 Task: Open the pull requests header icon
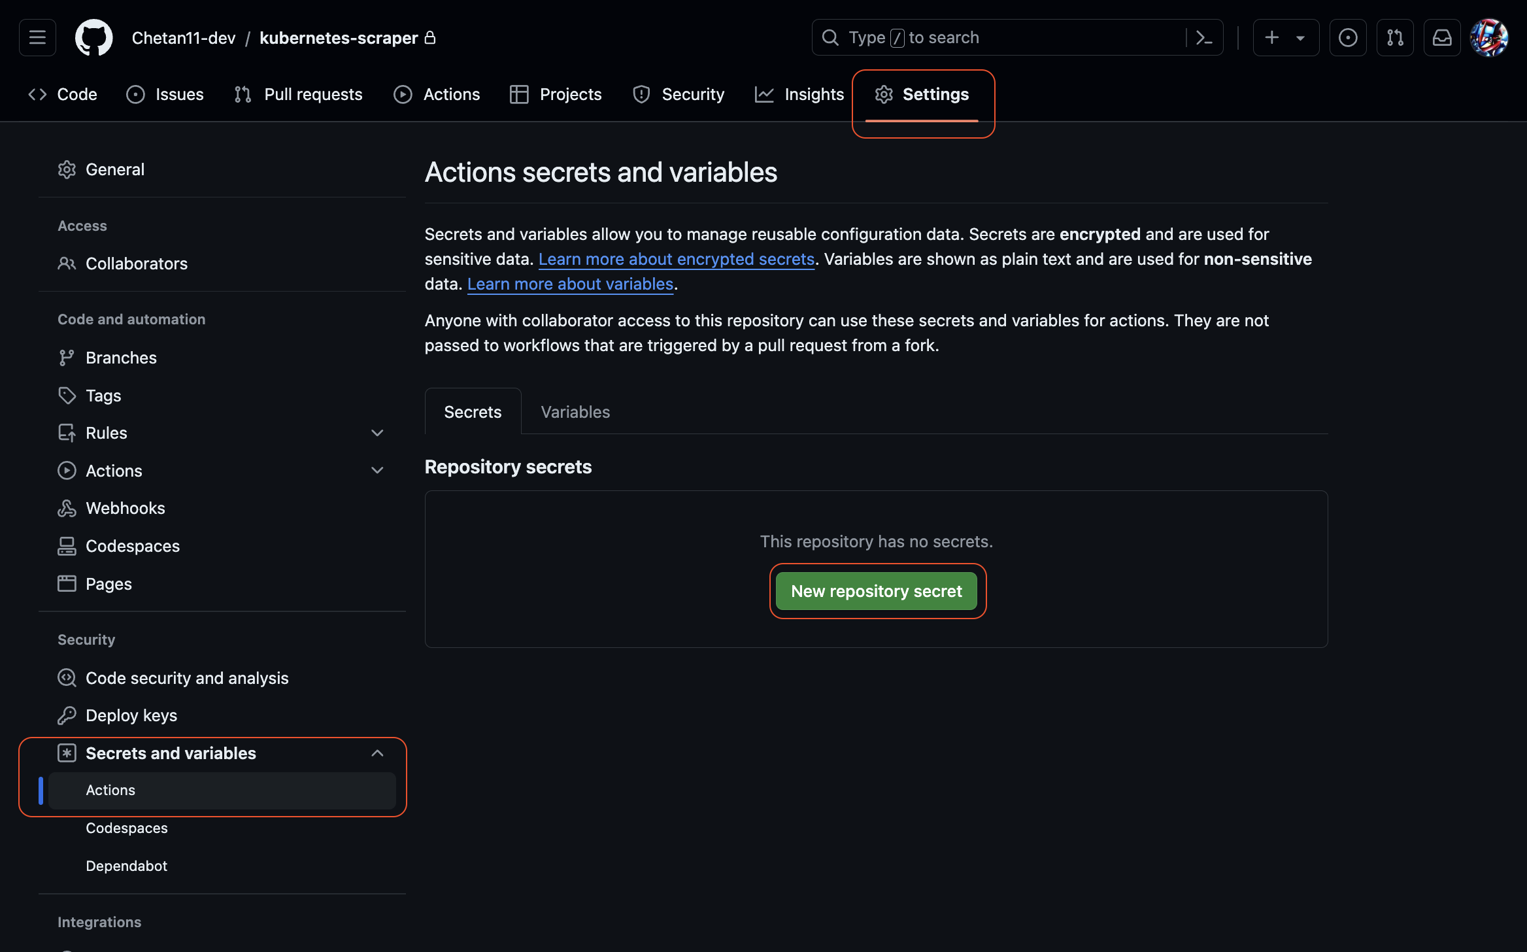pos(1394,38)
